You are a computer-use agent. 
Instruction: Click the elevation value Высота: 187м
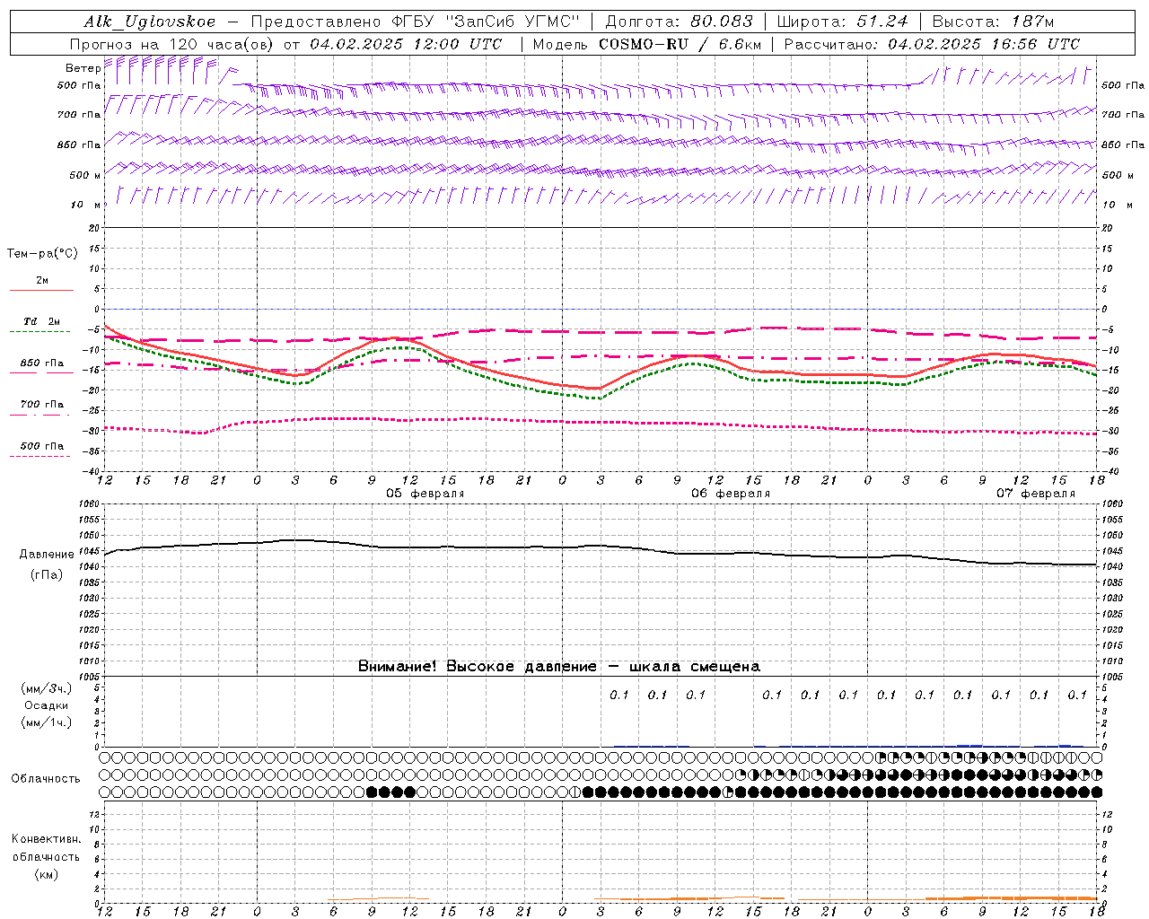pos(993,22)
